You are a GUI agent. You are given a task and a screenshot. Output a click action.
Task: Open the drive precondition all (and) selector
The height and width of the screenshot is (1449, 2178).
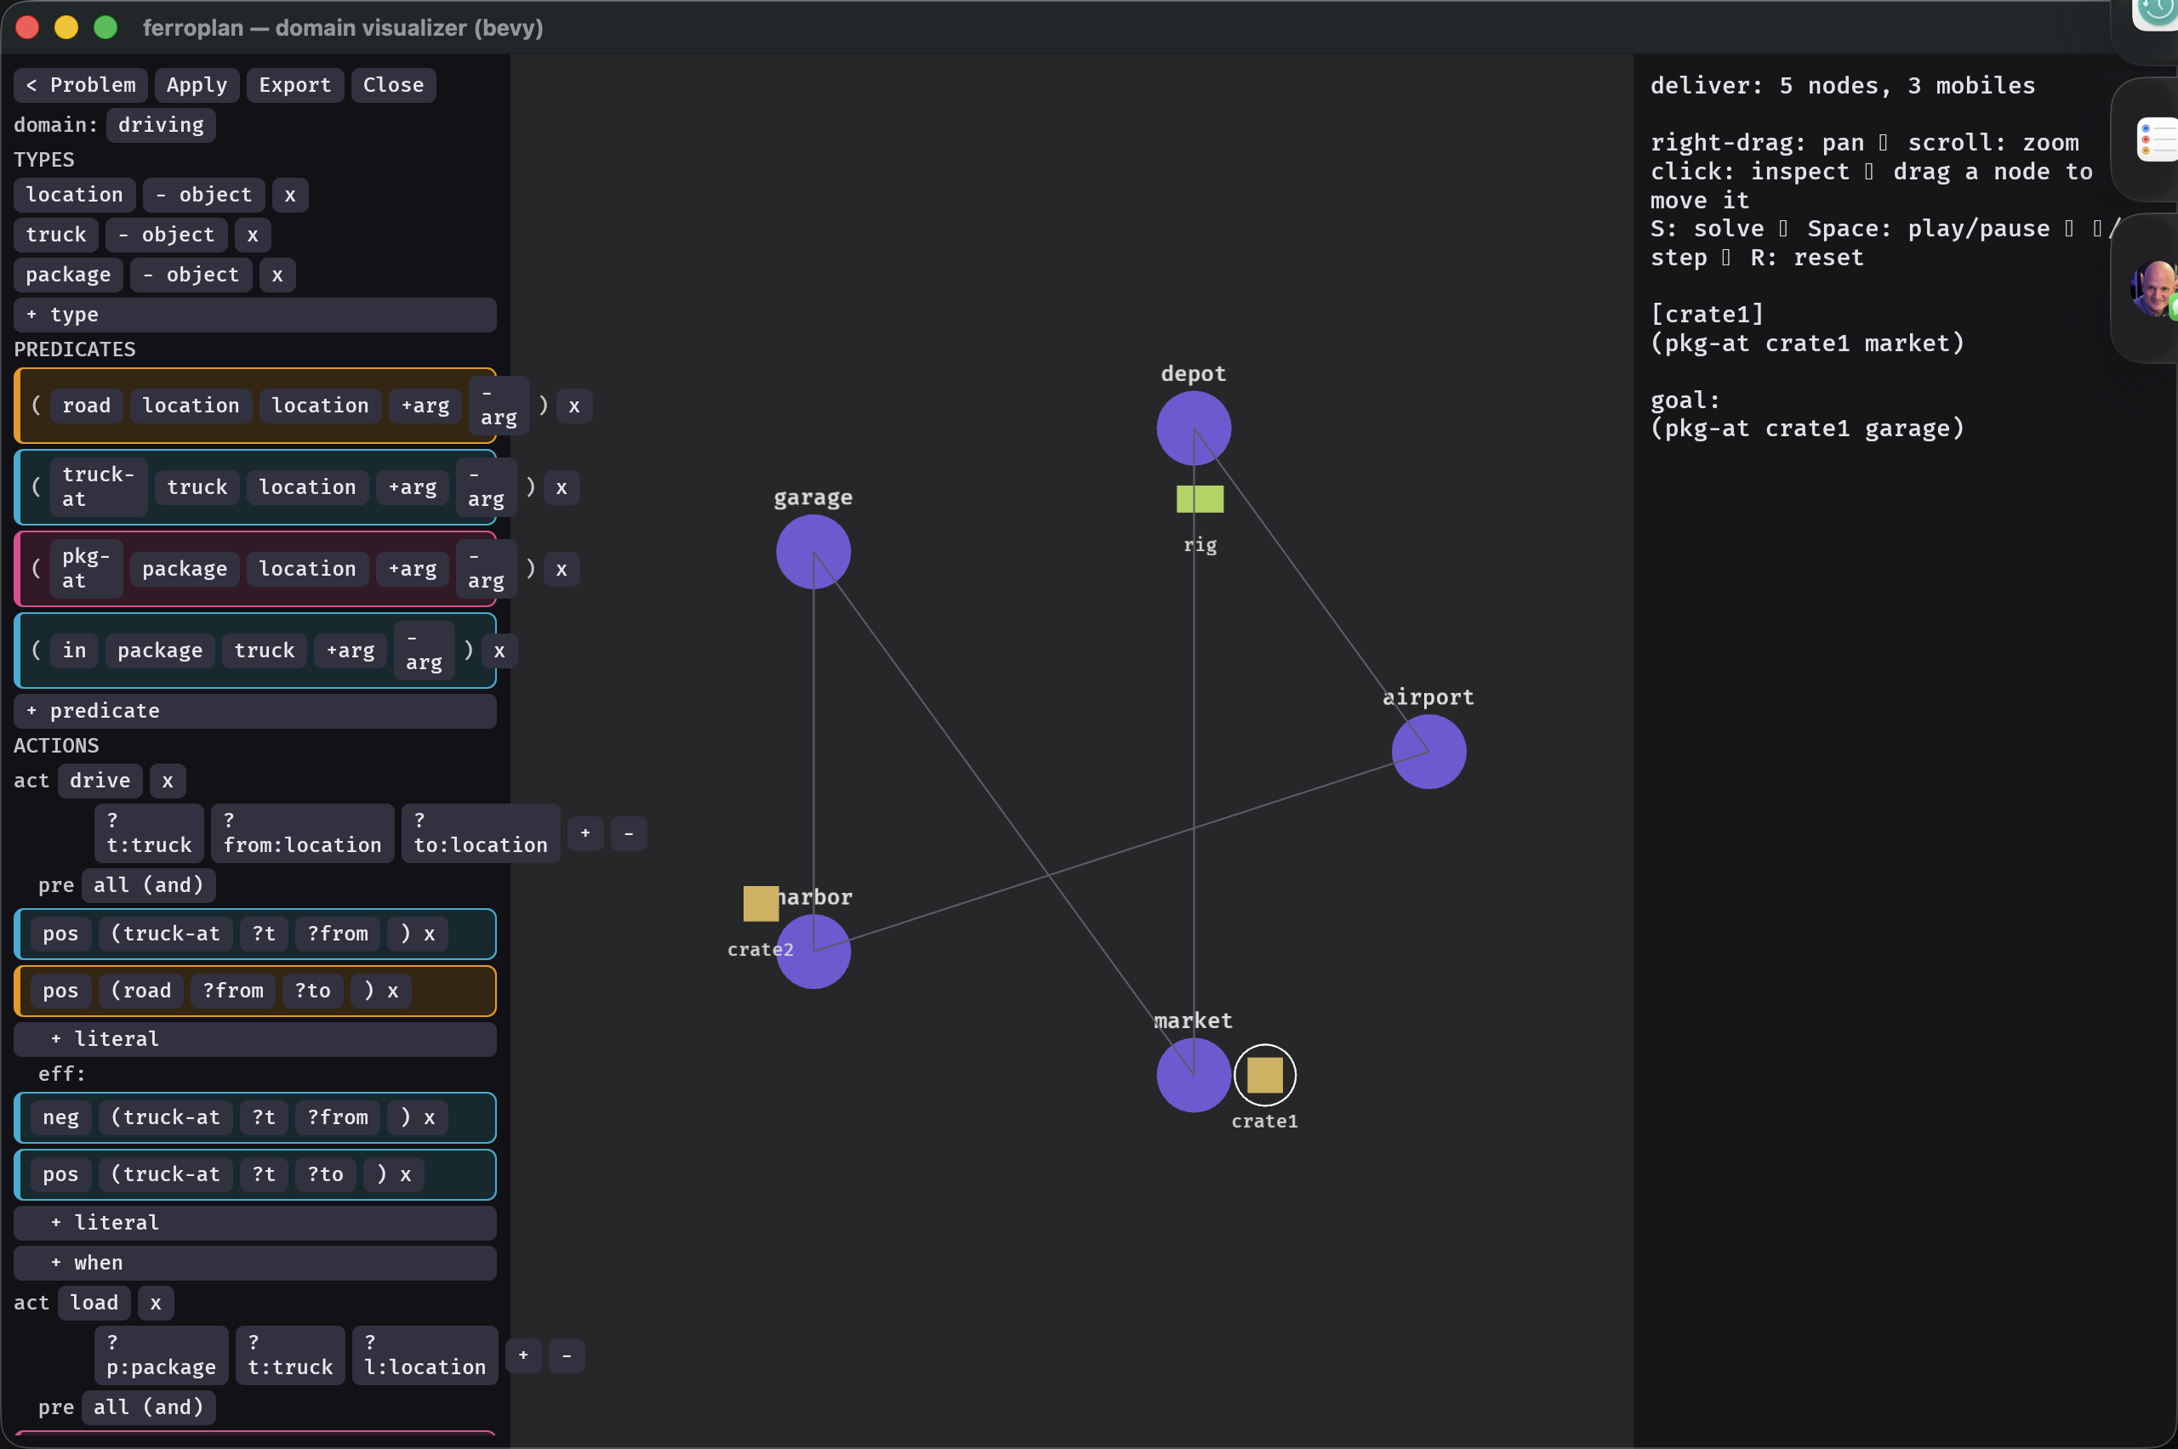click(149, 885)
